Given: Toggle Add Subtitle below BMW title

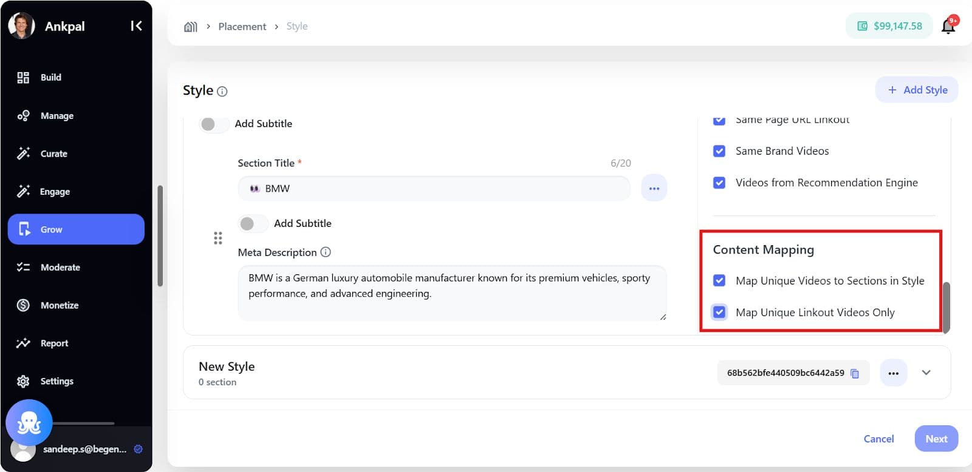Looking at the screenshot, I should coord(252,223).
